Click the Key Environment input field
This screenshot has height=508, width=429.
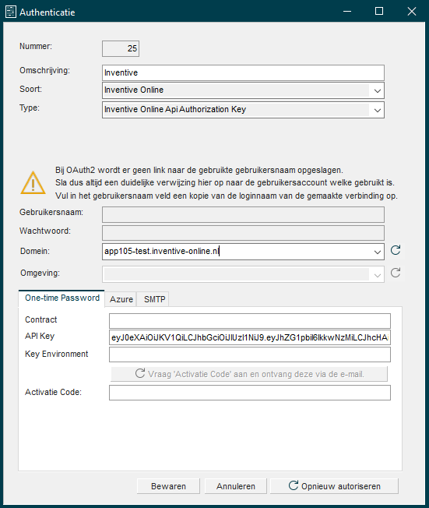tap(250, 355)
